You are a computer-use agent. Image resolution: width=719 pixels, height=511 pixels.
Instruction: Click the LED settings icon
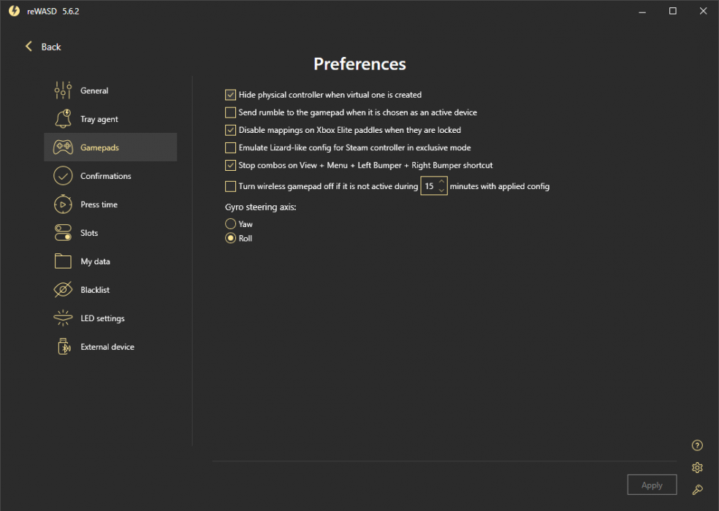point(64,318)
